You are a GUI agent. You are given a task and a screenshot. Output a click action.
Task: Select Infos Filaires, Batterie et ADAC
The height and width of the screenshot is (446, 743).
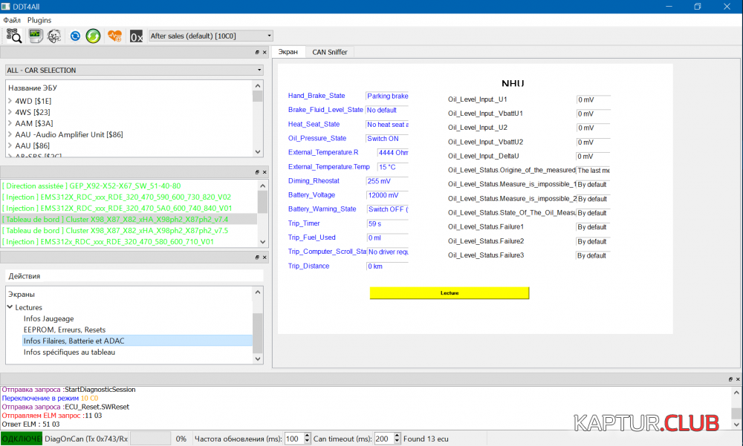point(137,341)
